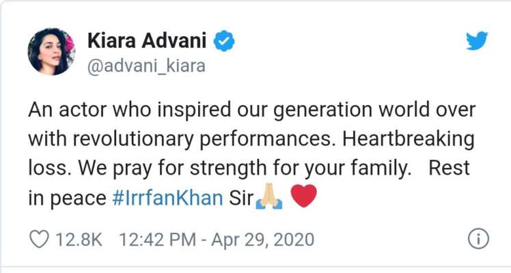Click 'Rest' at the line end
Screen dimensions: 511x273
(x=449, y=168)
